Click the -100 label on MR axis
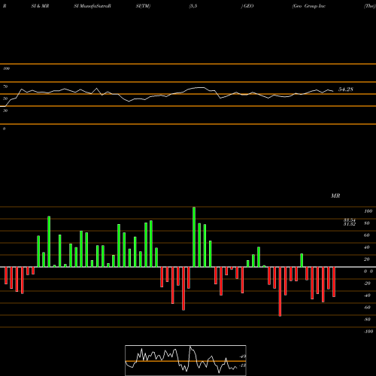The image size is (376, 376). pos(368,332)
